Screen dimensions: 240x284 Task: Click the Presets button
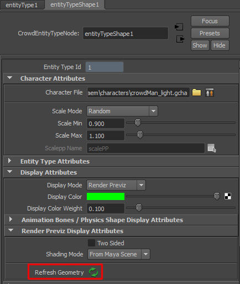tap(210, 33)
